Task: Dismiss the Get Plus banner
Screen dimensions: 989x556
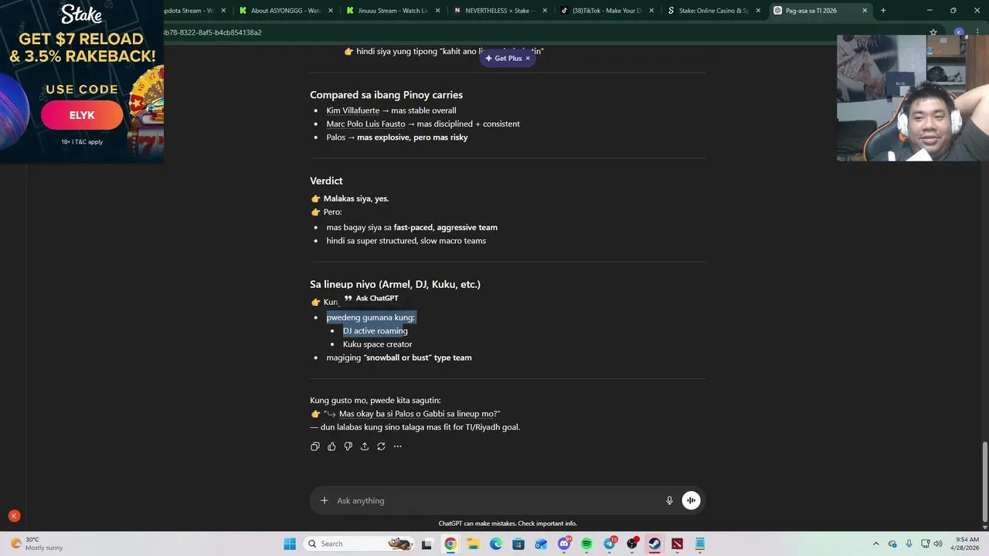Action: (x=528, y=58)
